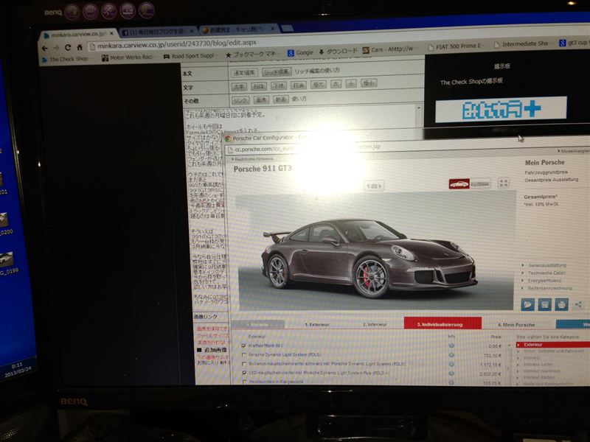This screenshot has height=442, width=590.
Task: Close the minkara.carview.co.jp tab
Action: [x=111, y=33]
